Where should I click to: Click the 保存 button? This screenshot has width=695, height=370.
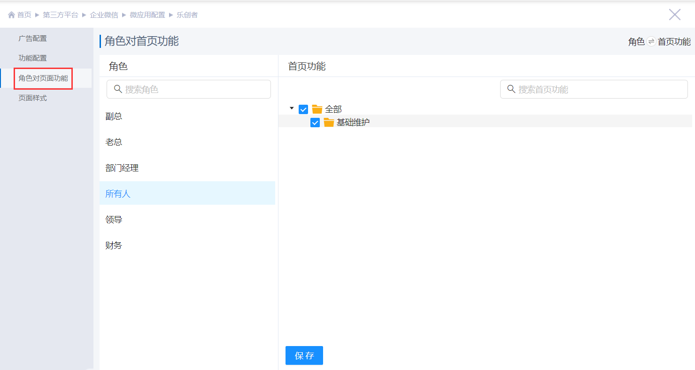[304, 355]
